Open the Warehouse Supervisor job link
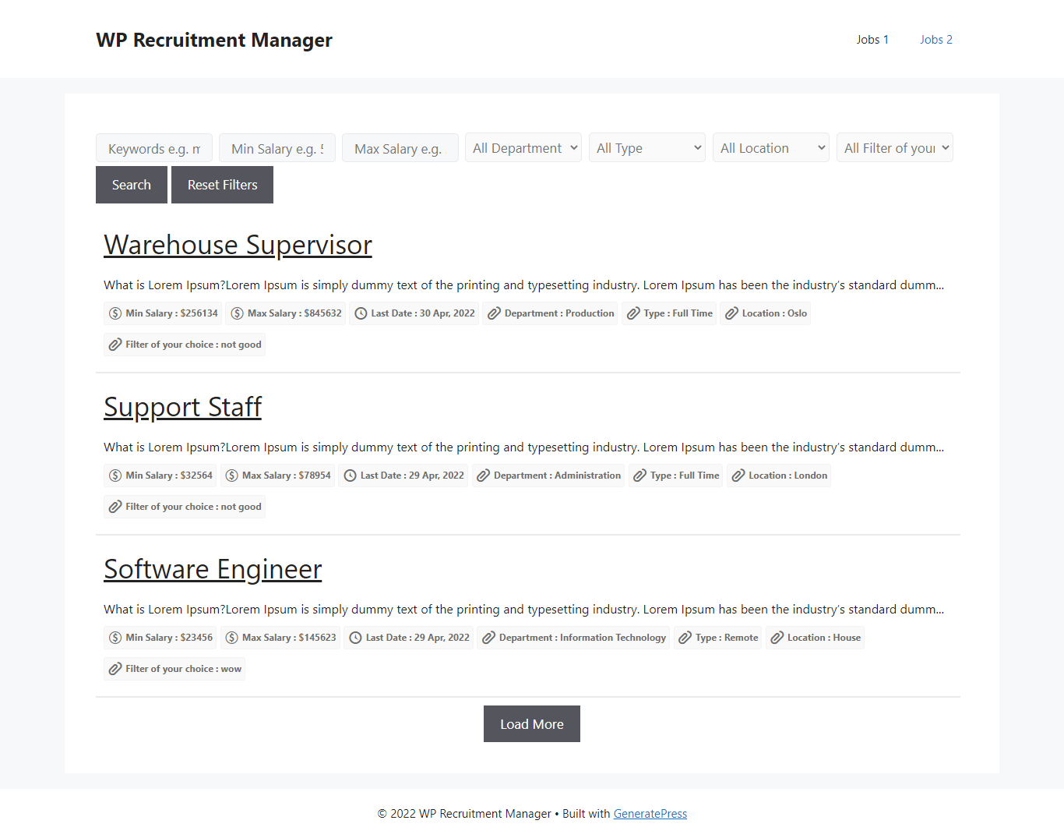1064x838 pixels. 238,245
